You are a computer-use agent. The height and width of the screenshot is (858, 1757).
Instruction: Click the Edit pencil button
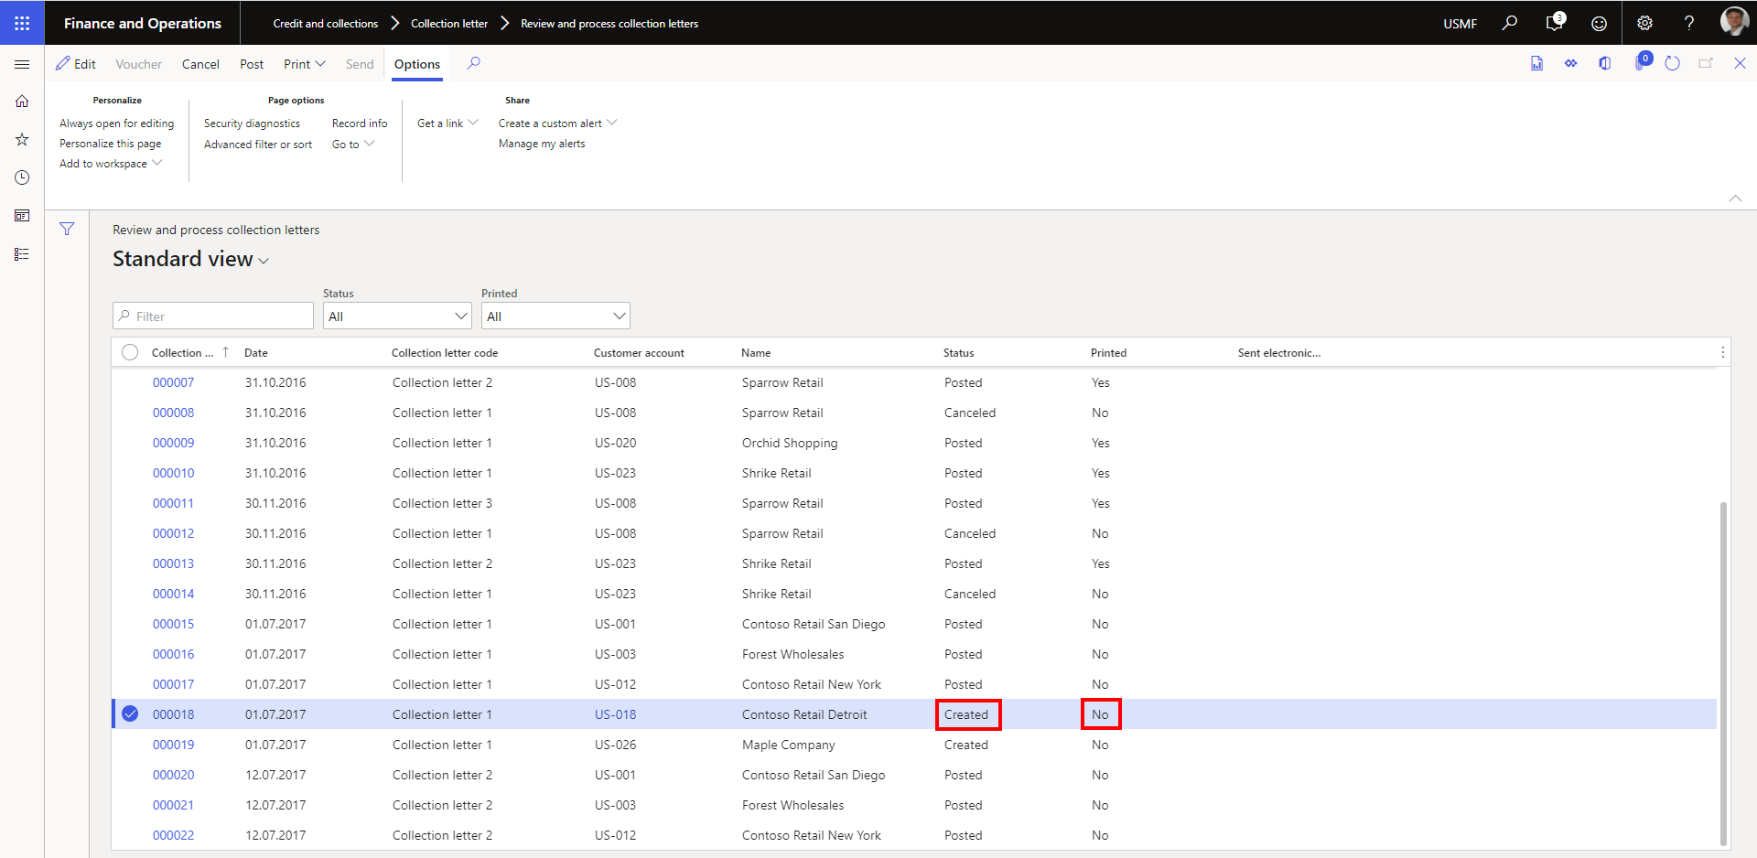pyautogui.click(x=75, y=64)
